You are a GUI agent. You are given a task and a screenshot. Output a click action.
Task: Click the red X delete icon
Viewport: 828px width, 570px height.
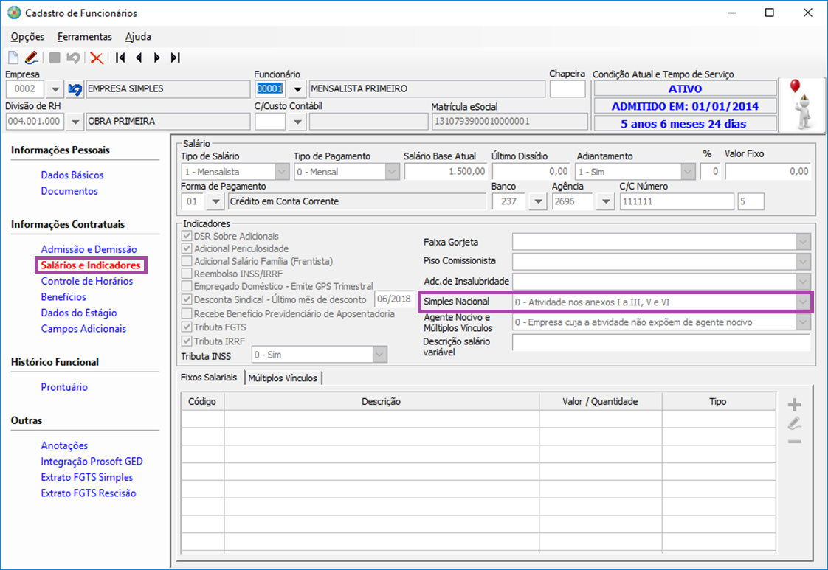pyautogui.click(x=96, y=58)
